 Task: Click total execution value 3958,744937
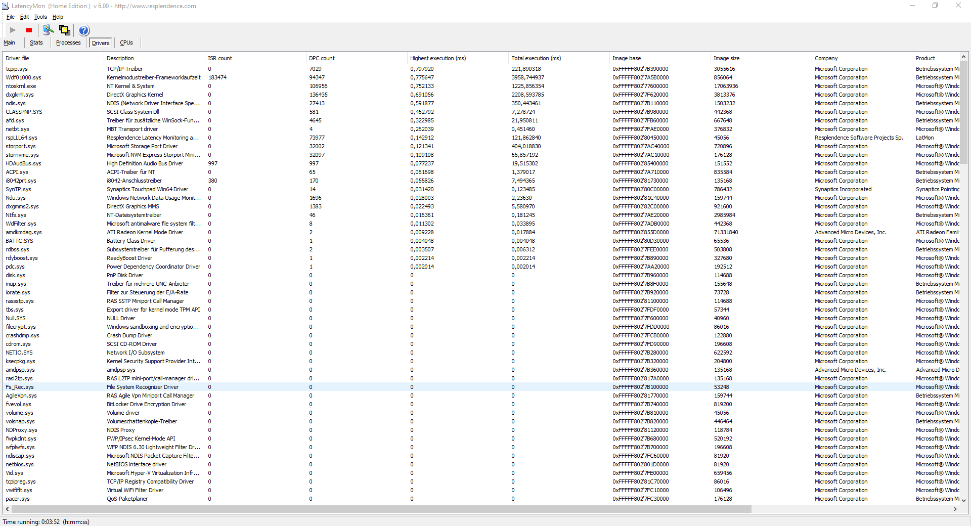(528, 77)
